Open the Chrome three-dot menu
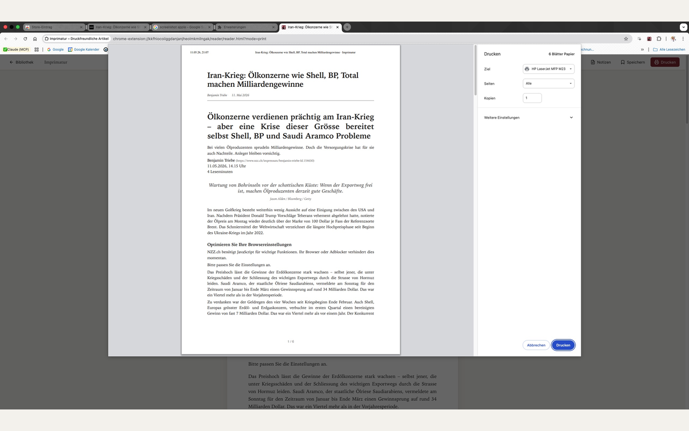689x431 pixels. [x=683, y=39]
